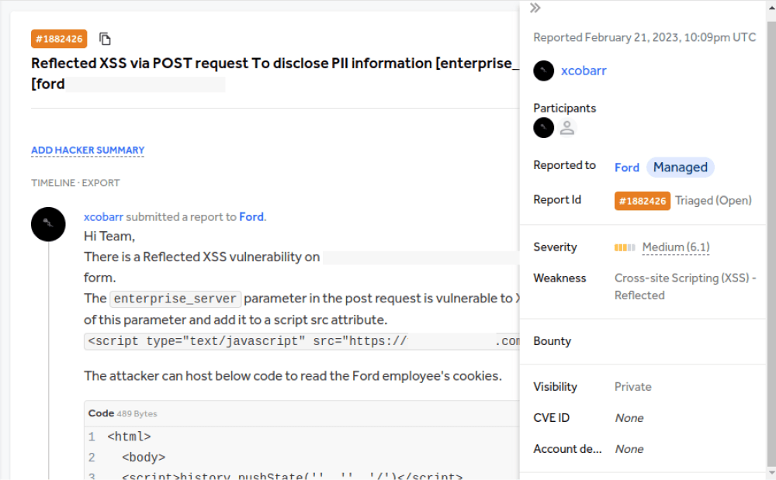The height and width of the screenshot is (480, 776).
Task: Click the xcobarr reporter link in sidebar
Action: [584, 71]
